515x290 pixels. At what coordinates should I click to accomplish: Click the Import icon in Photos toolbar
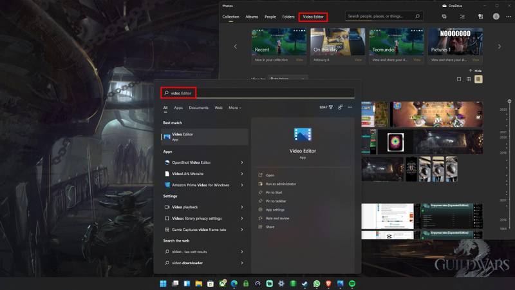click(x=444, y=17)
